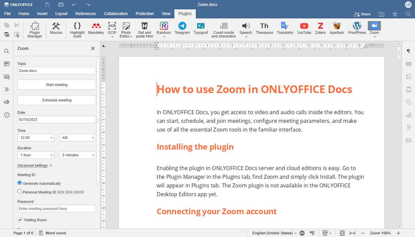Image resolution: width=415 pixels, height=237 pixels.
Task: Open Get and paste html plugin
Action: [x=145, y=30]
